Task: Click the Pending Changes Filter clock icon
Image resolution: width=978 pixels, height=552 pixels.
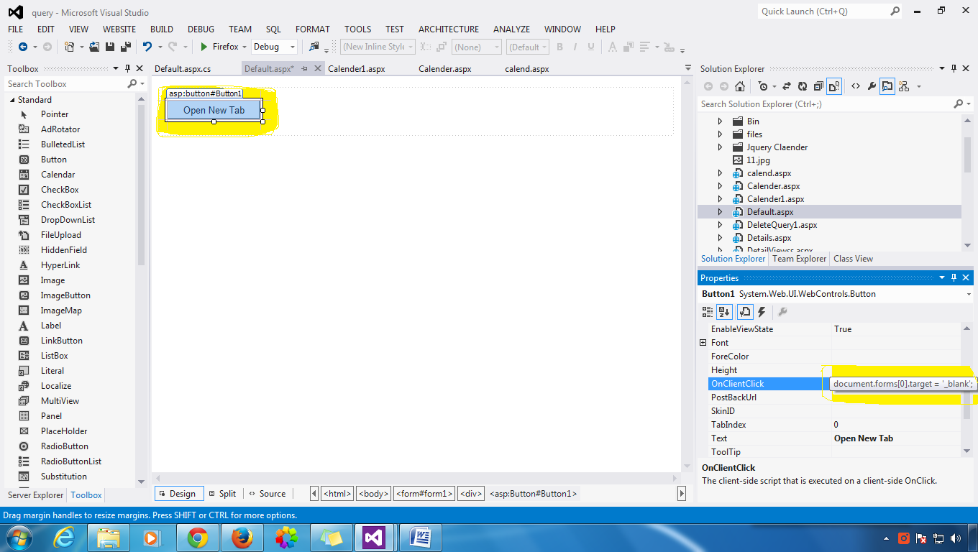Action: tap(763, 86)
